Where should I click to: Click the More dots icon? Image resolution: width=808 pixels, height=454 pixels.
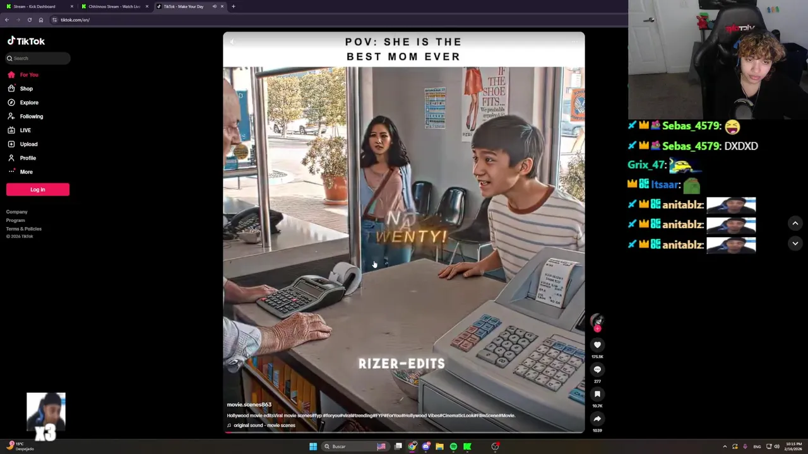click(x=11, y=172)
